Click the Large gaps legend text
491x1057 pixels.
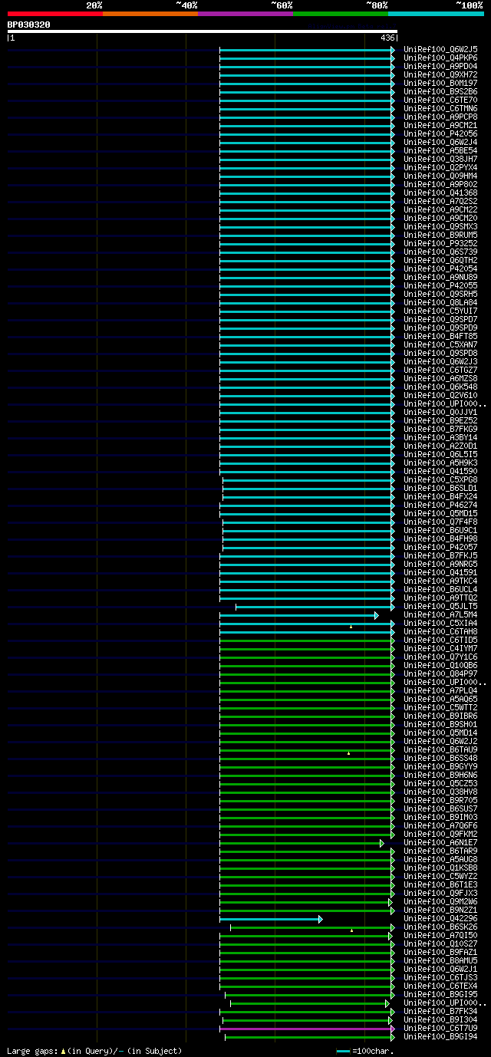[95, 1051]
